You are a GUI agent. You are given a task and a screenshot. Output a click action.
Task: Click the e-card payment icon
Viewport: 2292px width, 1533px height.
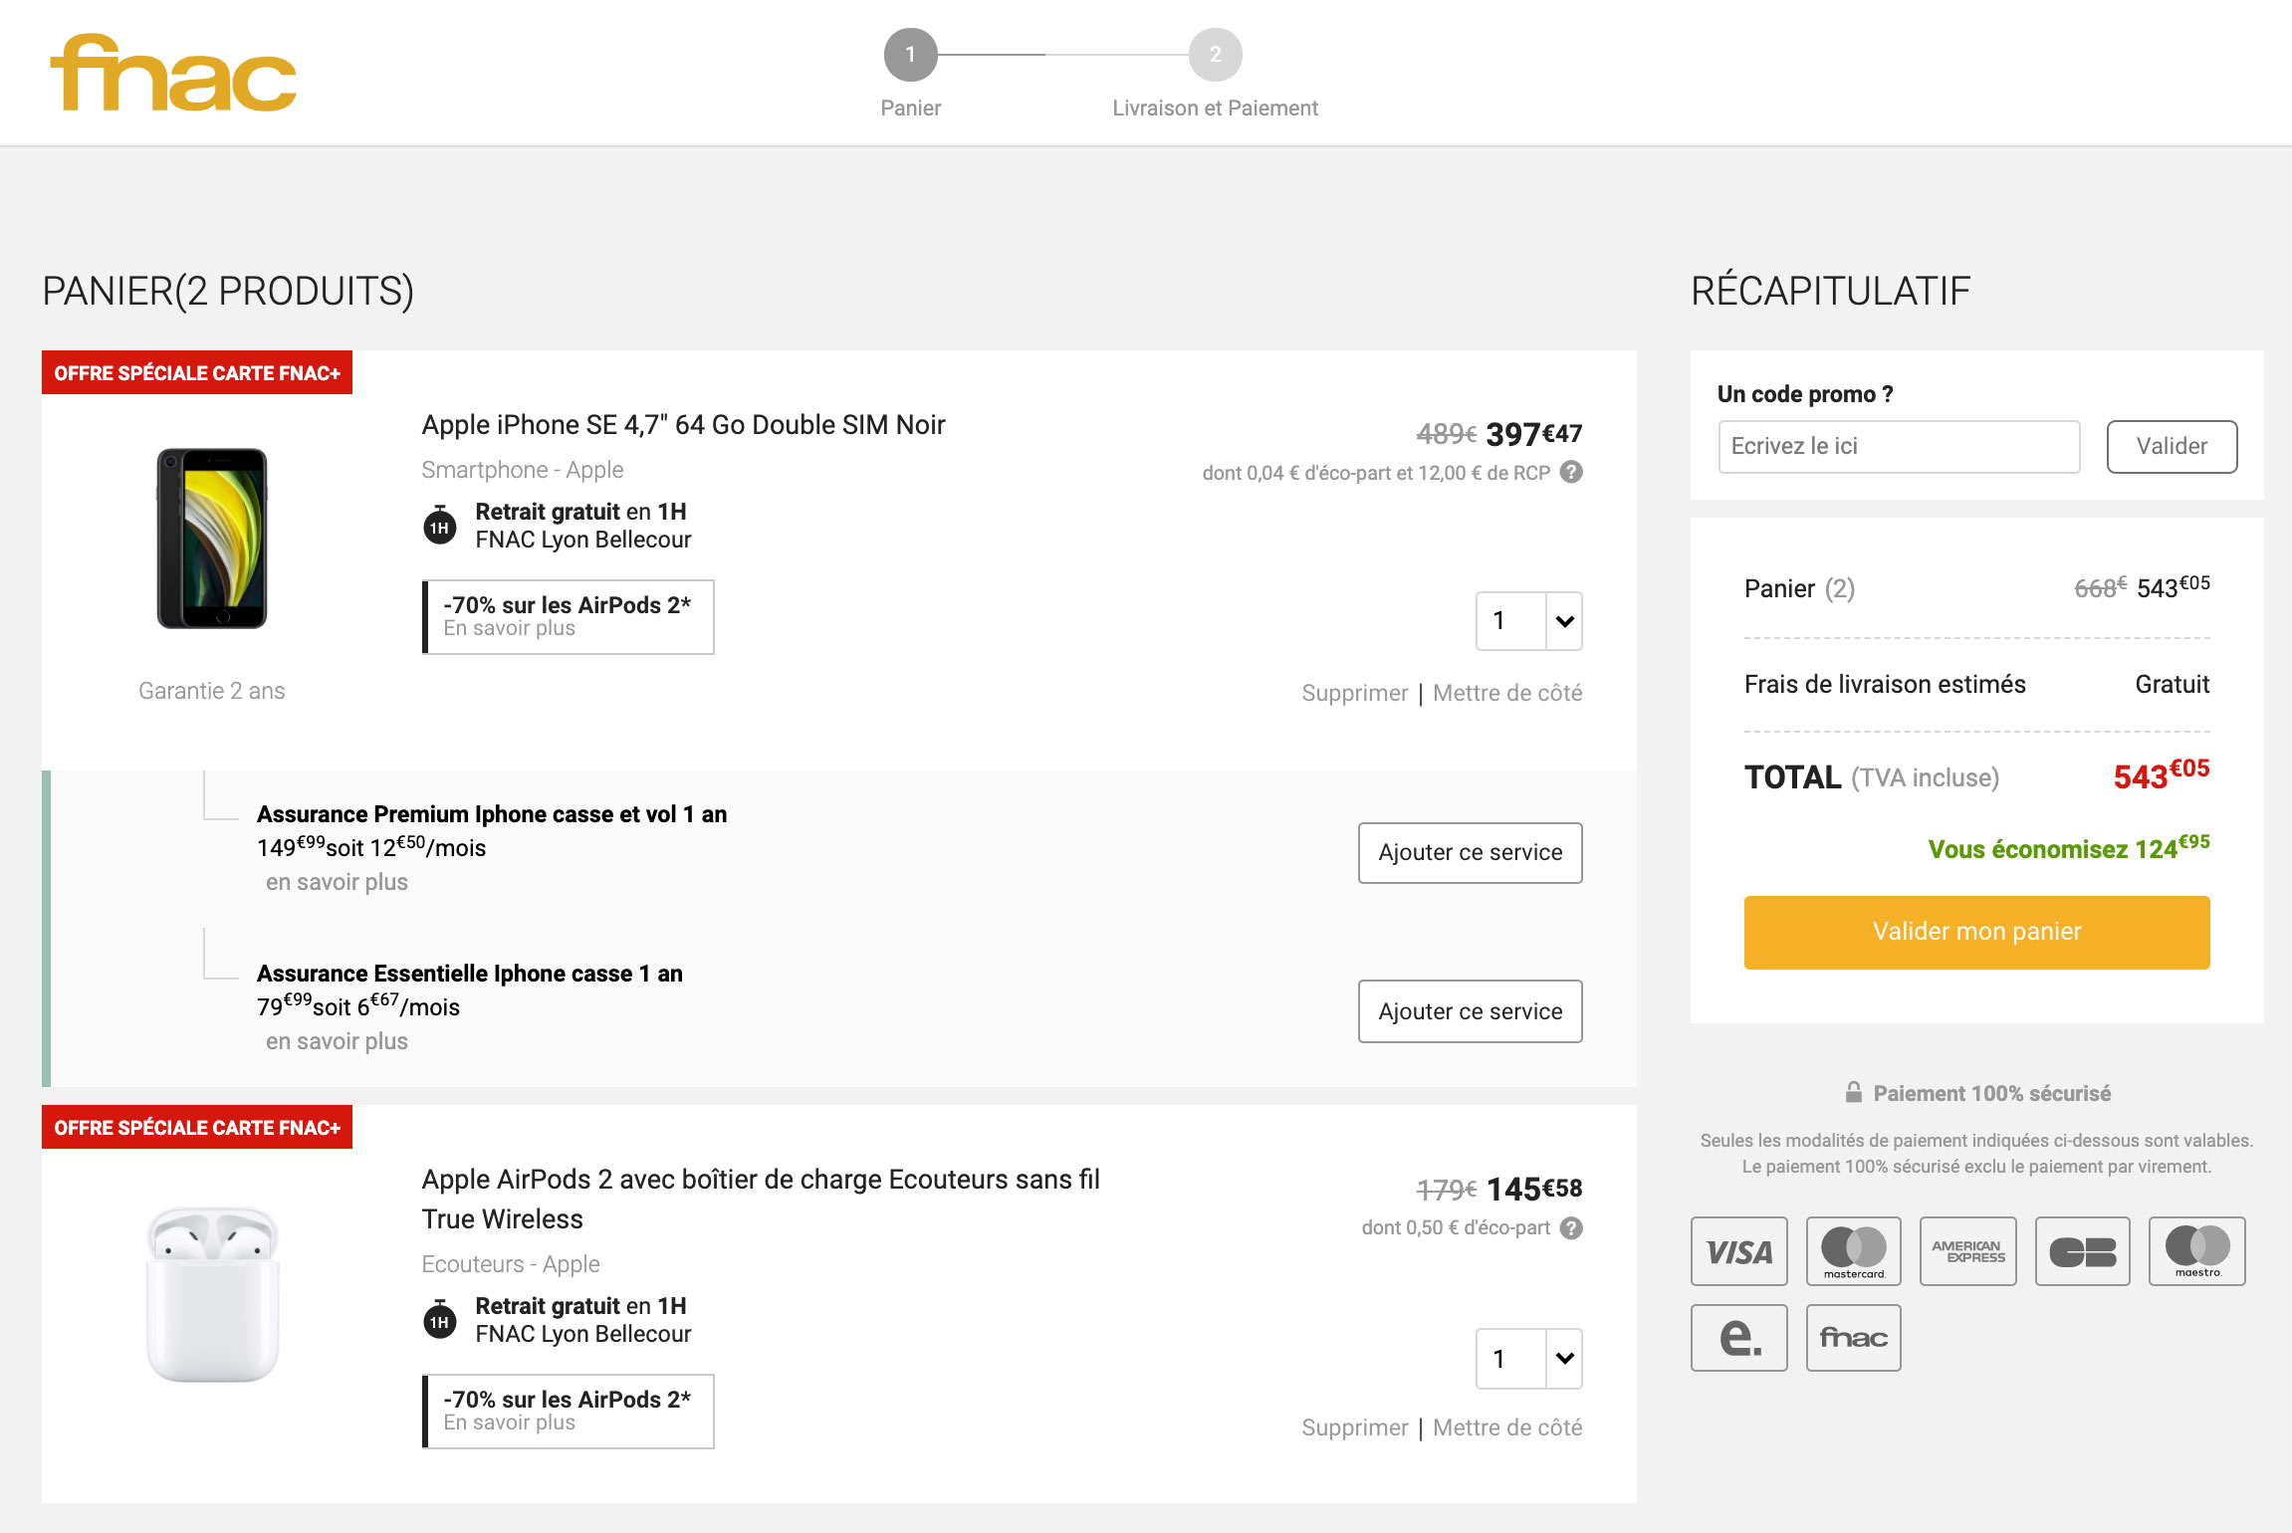click(x=1738, y=1338)
